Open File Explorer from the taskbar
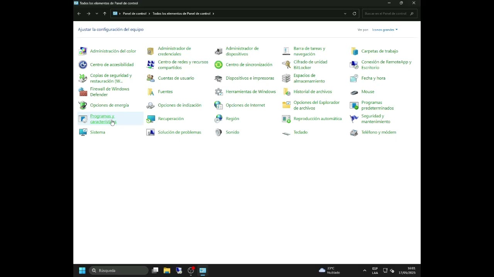 [x=167, y=270]
